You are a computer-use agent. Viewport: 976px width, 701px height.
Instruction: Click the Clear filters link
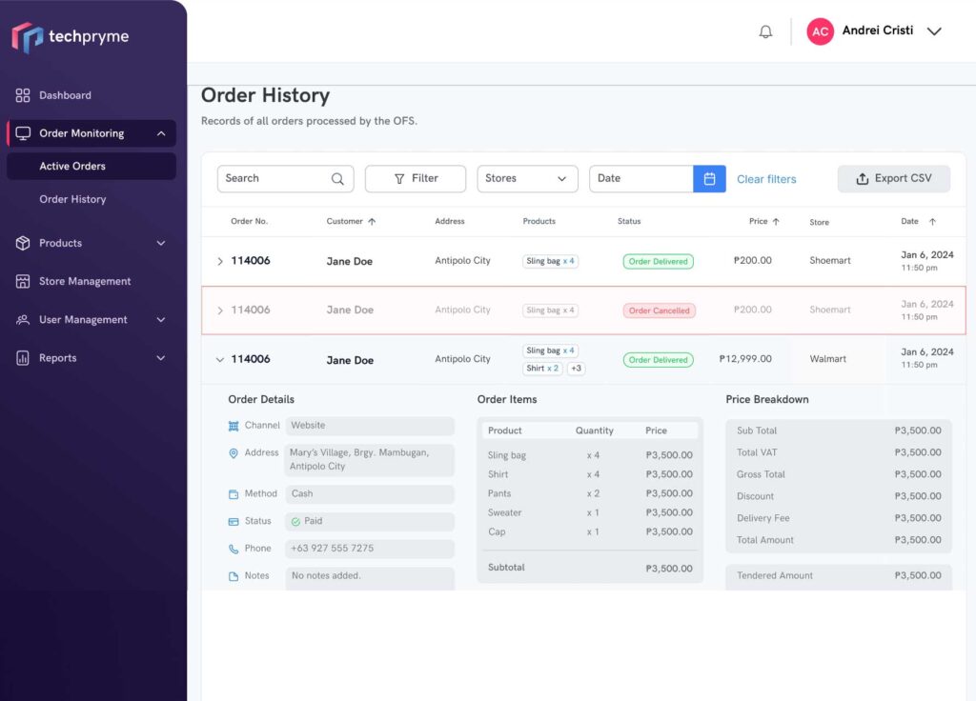click(766, 179)
